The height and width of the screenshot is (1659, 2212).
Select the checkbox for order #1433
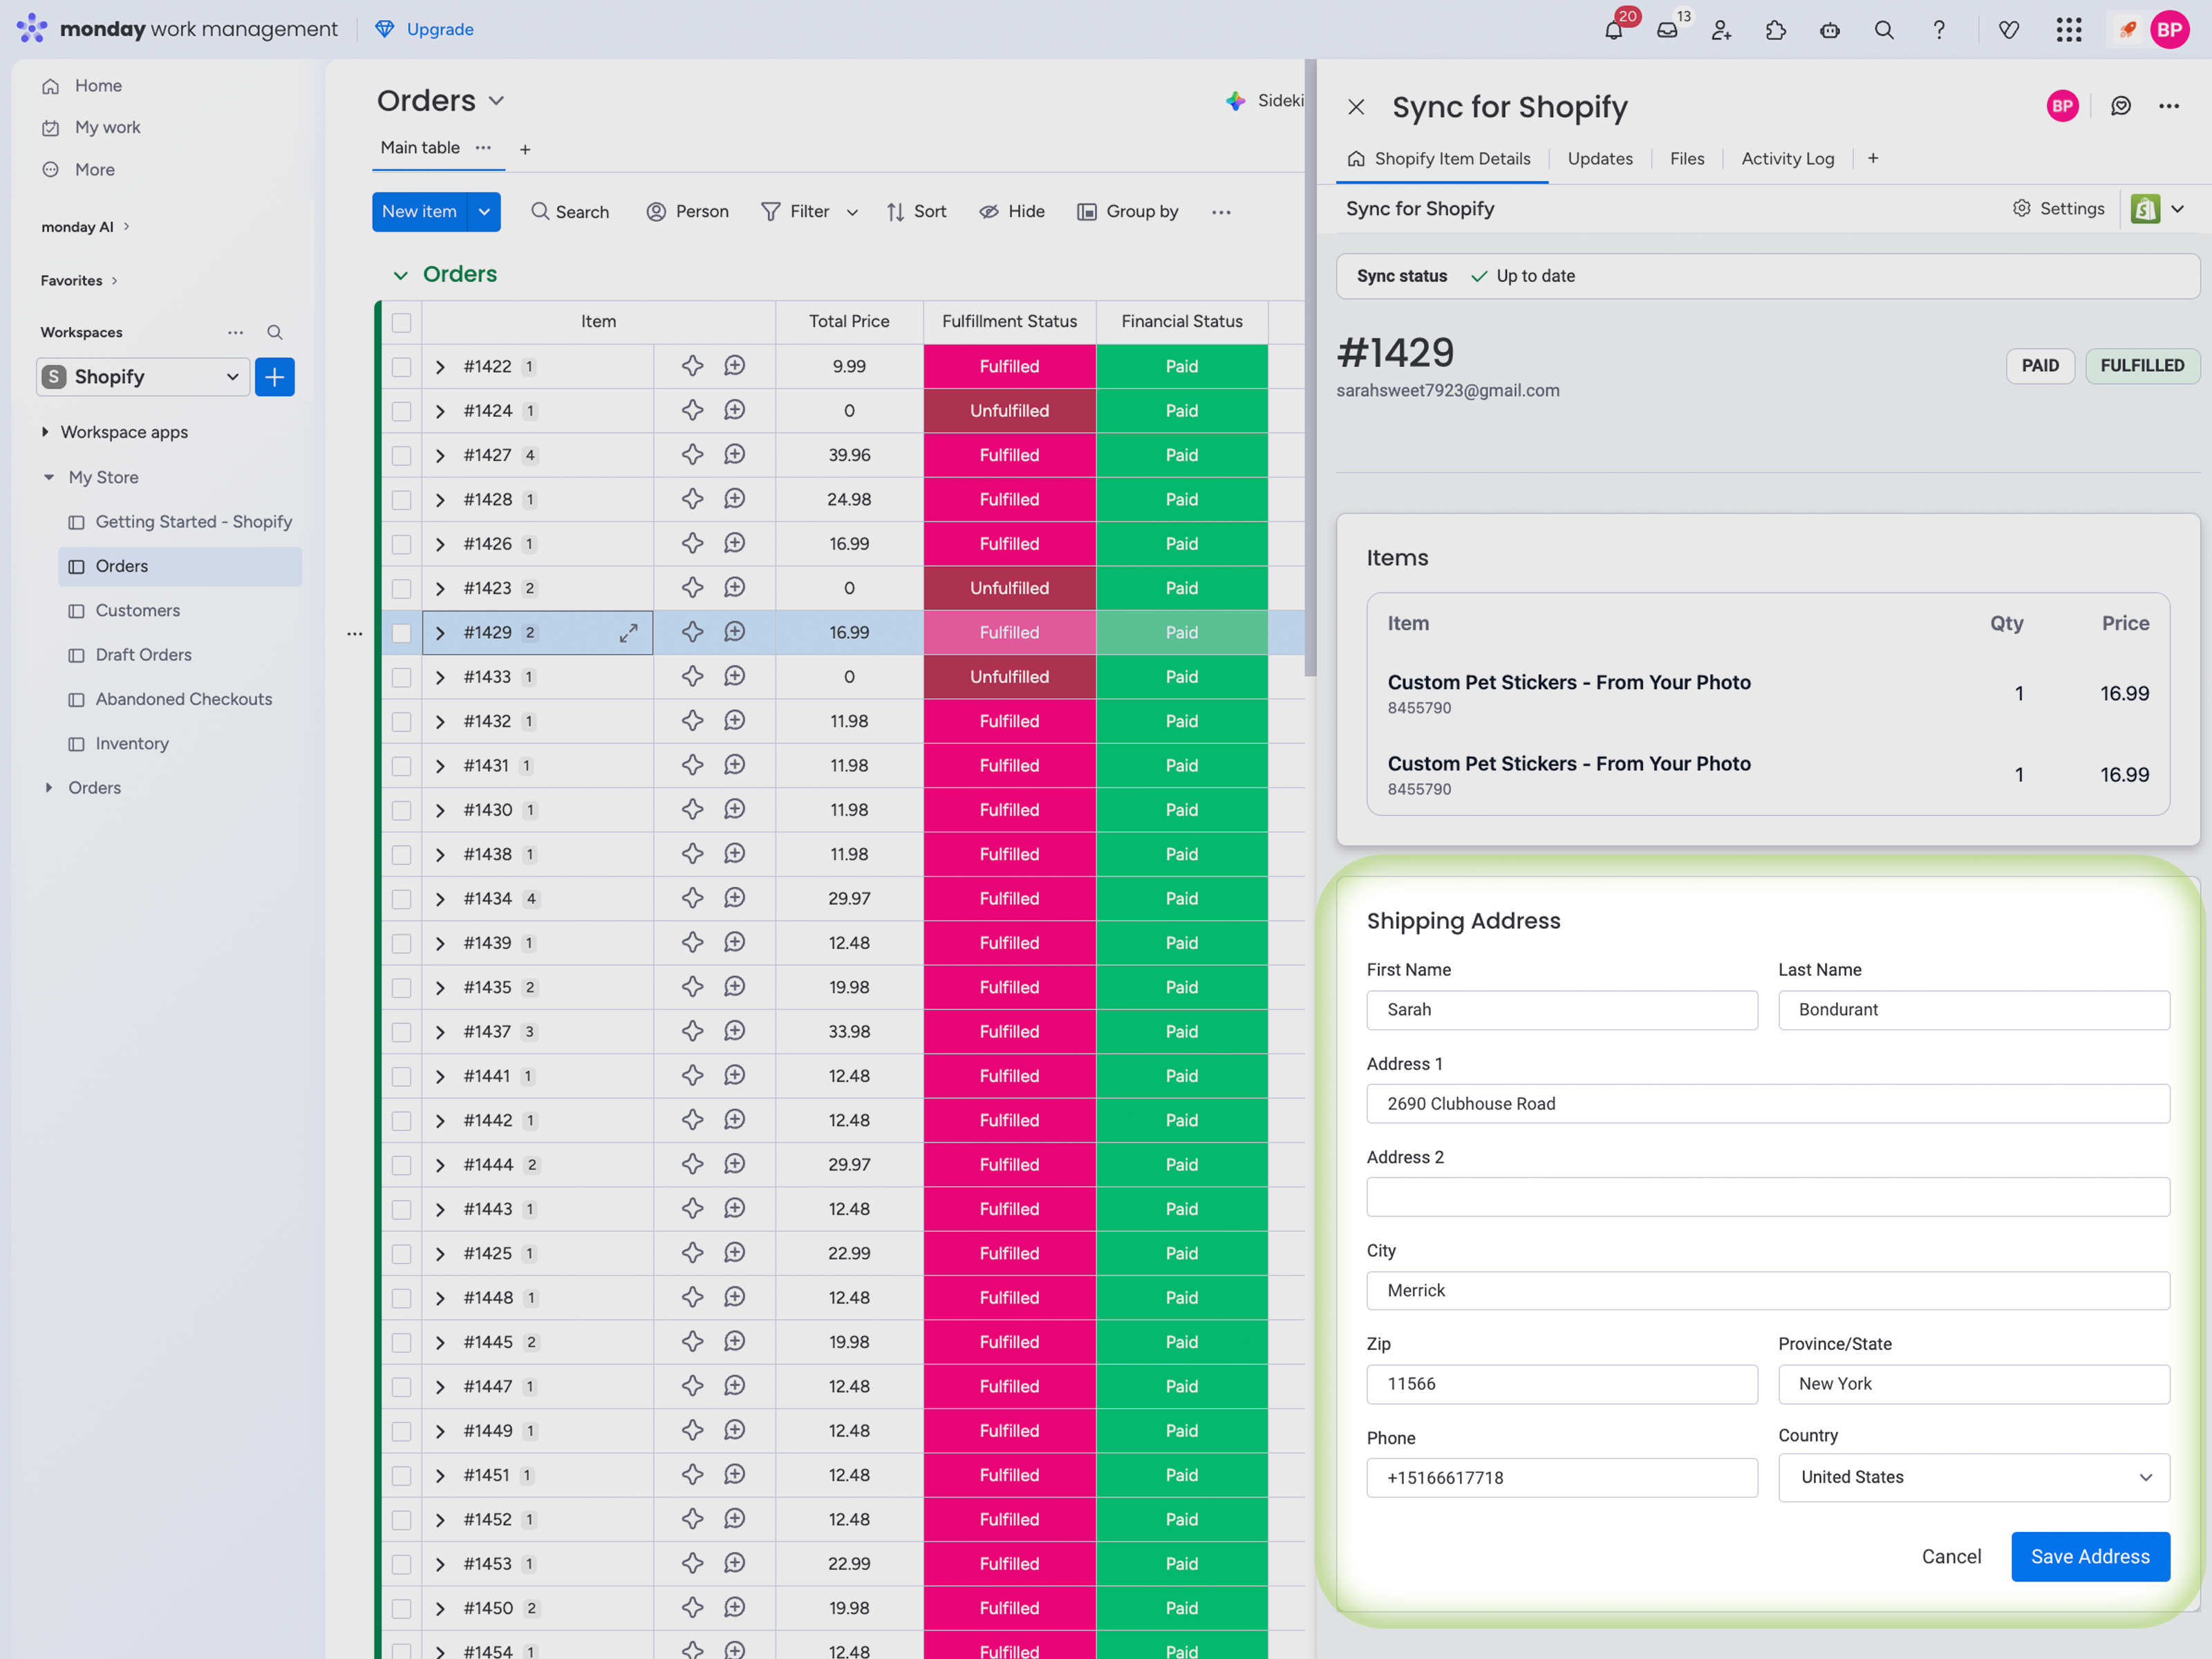click(x=401, y=677)
